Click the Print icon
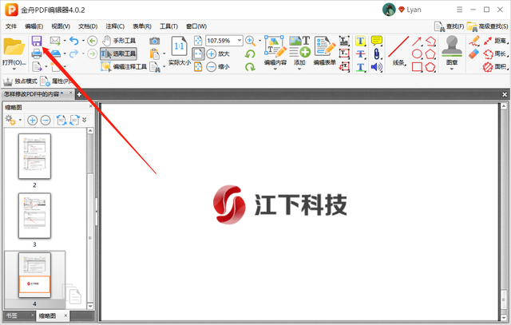Screen dimensions: 511x325 [x=37, y=54]
